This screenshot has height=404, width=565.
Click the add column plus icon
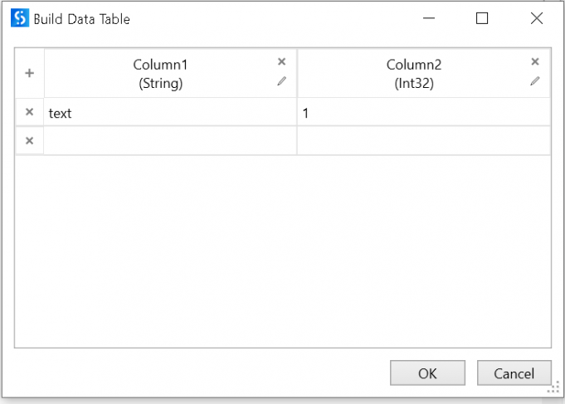click(x=29, y=73)
